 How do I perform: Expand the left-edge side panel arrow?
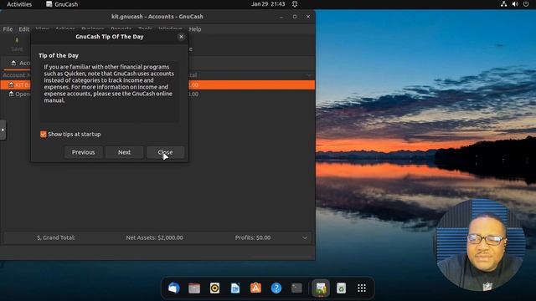3,130
